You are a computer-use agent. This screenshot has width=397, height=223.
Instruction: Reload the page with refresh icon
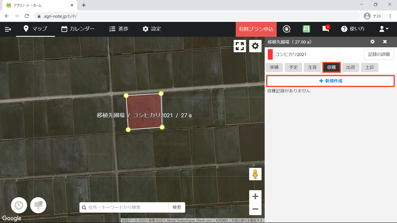[27, 16]
